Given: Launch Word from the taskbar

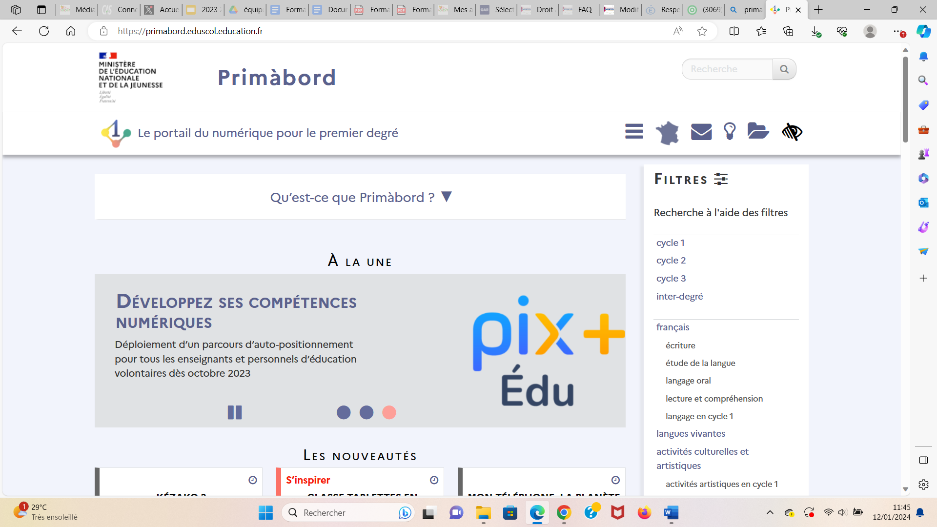Looking at the screenshot, I should click(x=671, y=512).
